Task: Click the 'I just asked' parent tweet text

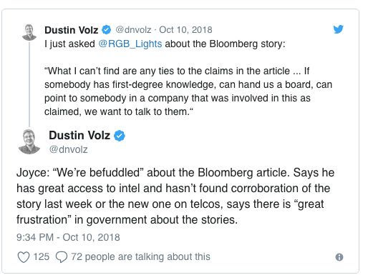Action: coord(165,44)
